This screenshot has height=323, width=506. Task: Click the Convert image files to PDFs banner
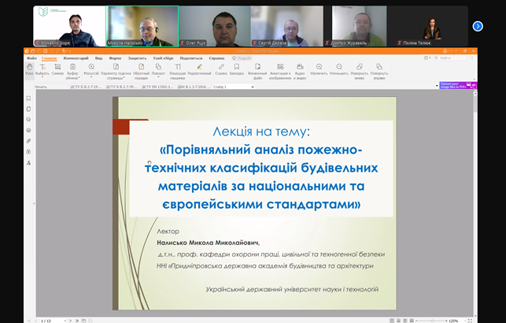tap(458, 85)
